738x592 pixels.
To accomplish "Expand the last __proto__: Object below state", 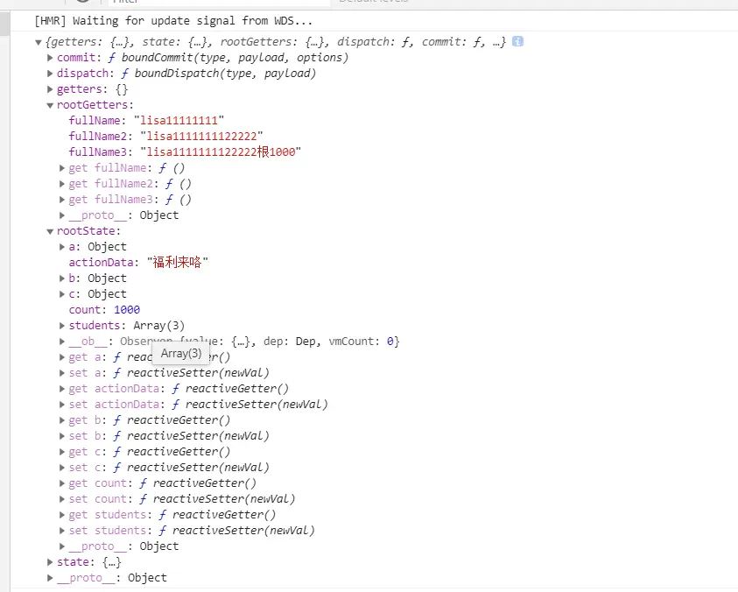I will point(50,578).
